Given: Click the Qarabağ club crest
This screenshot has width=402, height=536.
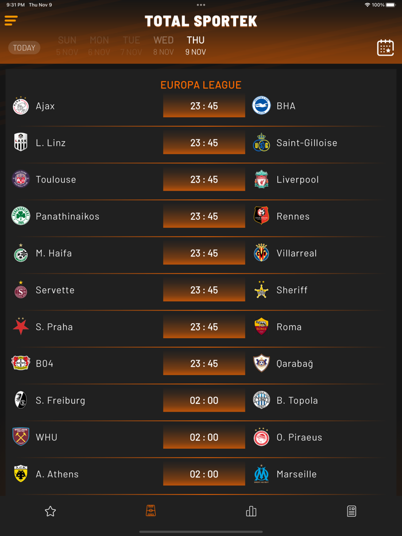Looking at the screenshot, I should [261, 364].
